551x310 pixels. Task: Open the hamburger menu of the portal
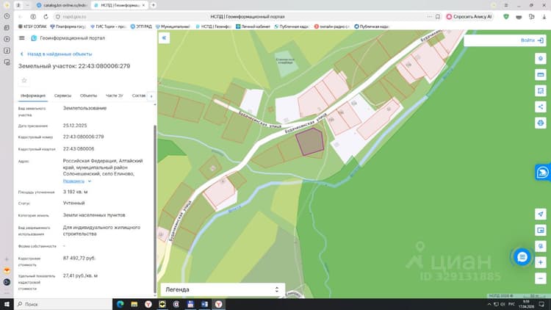[22, 38]
